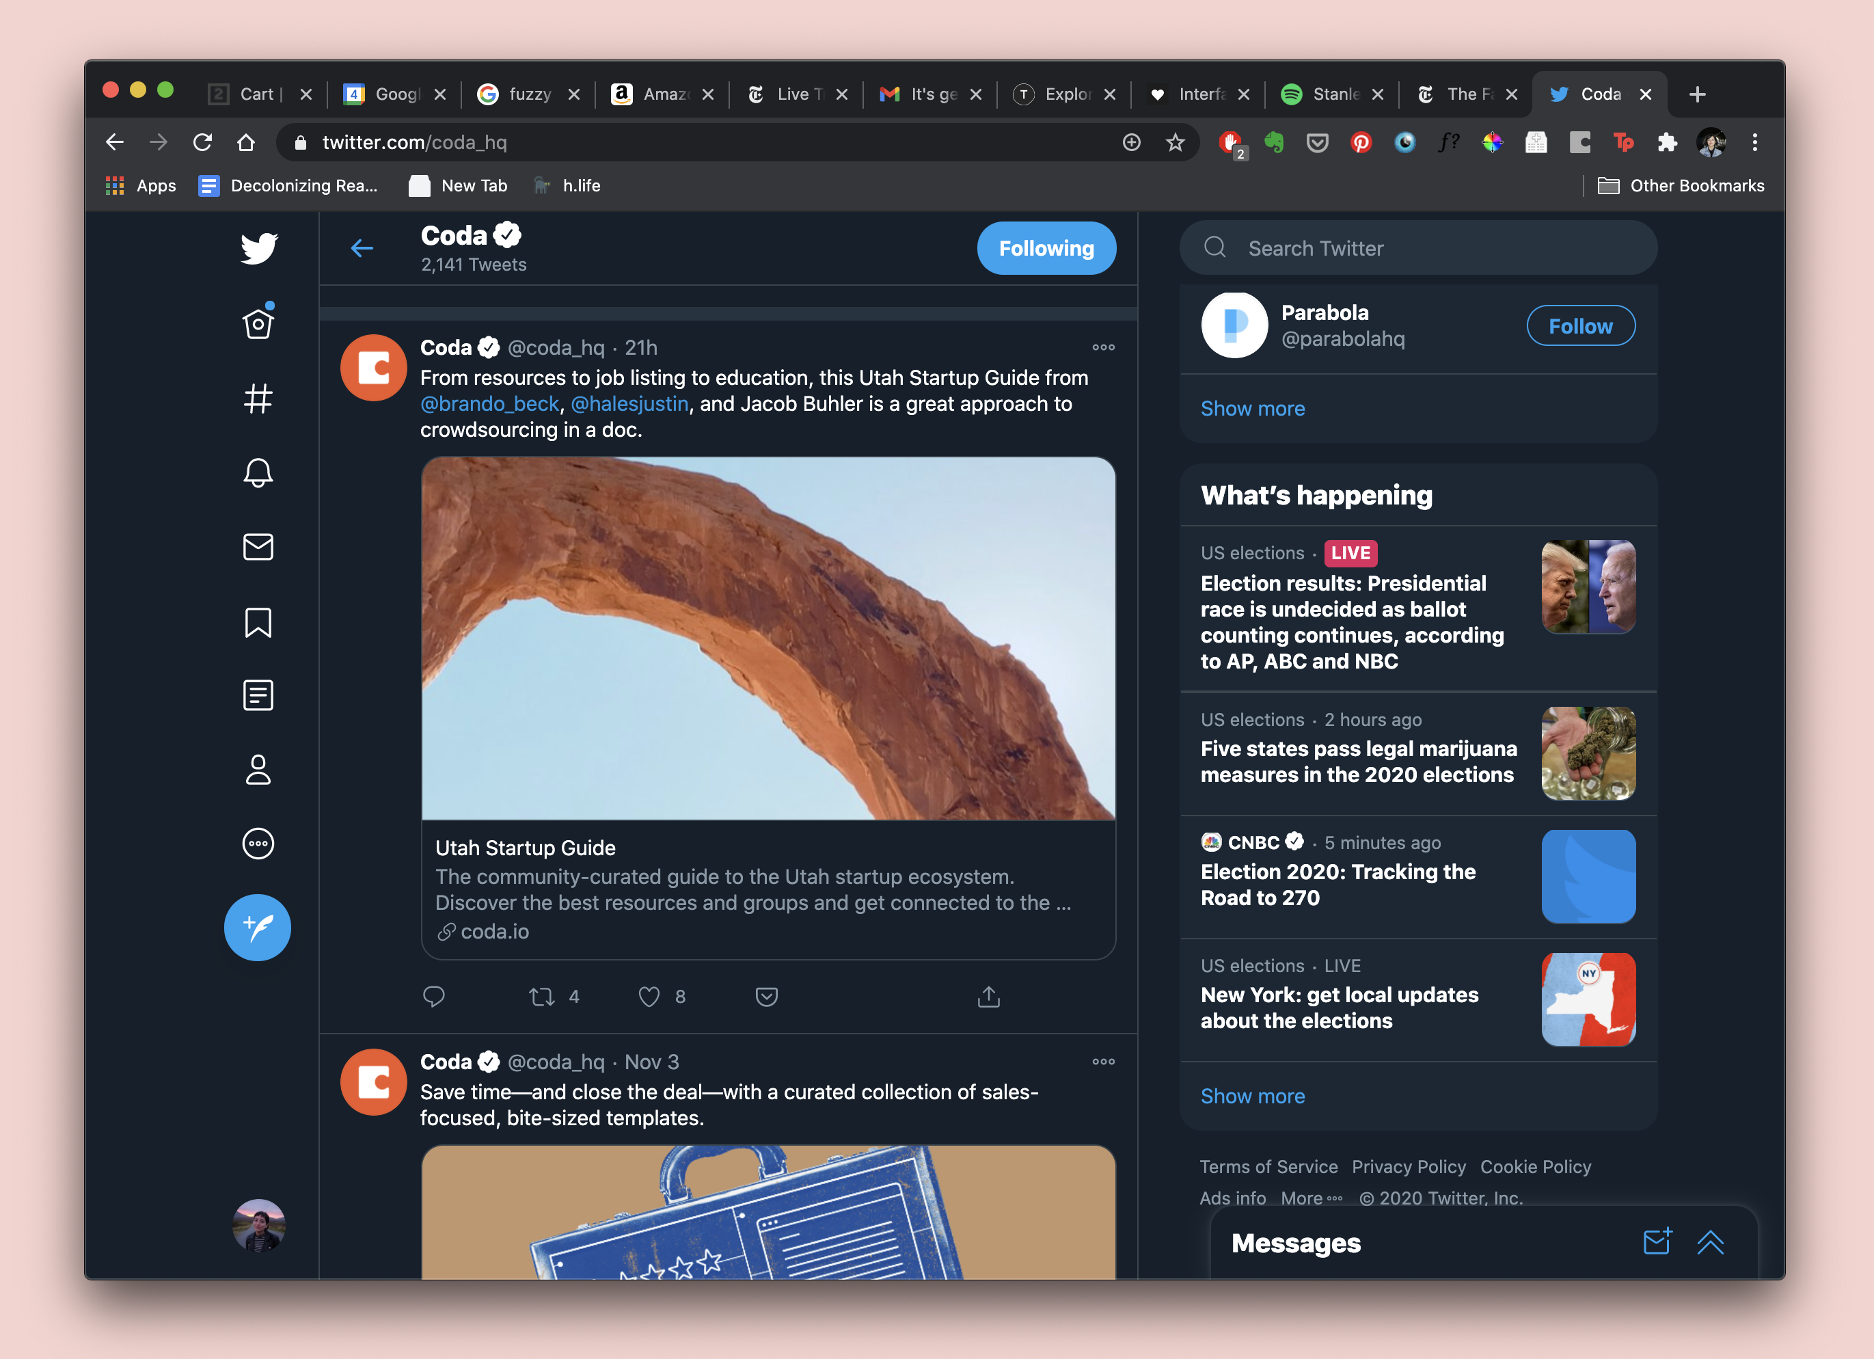Share the Utah Startup Guide tweet
The image size is (1874, 1359).
pyautogui.click(x=988, y=997)
